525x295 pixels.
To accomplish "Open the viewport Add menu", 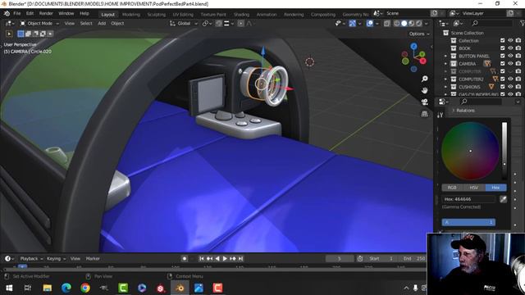I will coord(102,24).
